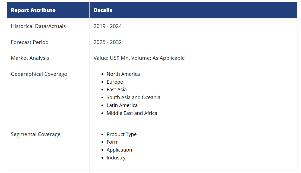Click "Middle East and Africa" entry
The height and width of the screenshot is (173, 301).
click(132, 113)
